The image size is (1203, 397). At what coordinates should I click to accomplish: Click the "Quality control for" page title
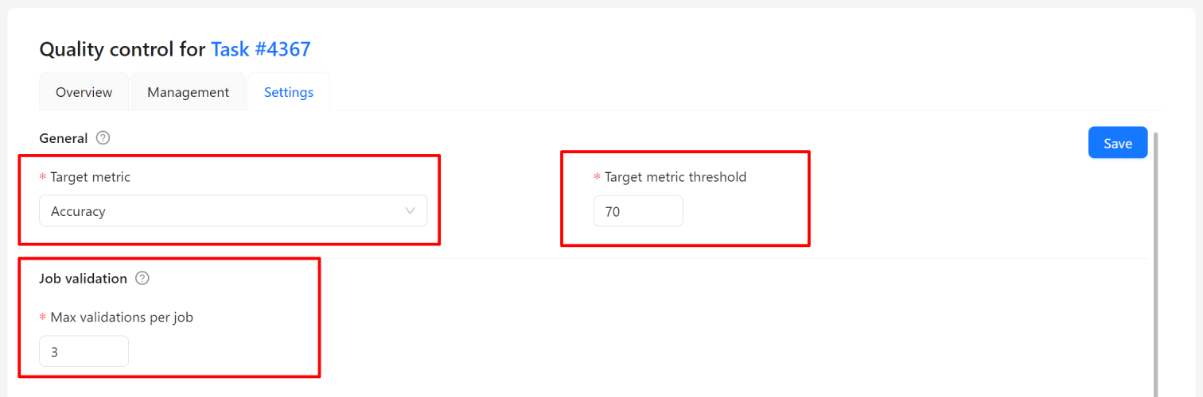pos(123,50)
